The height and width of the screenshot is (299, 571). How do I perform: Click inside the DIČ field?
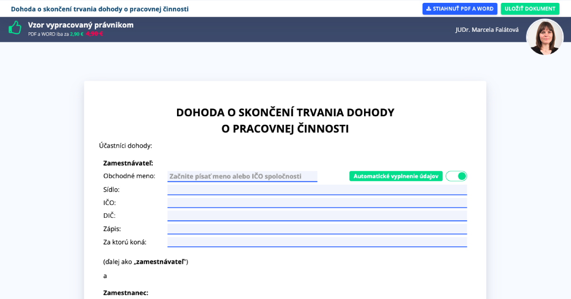317,215
